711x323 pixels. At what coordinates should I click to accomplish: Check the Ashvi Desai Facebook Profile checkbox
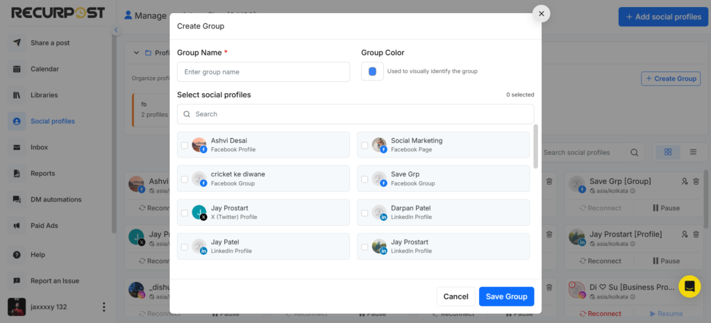pyautogui.click(x=185, y=145)
